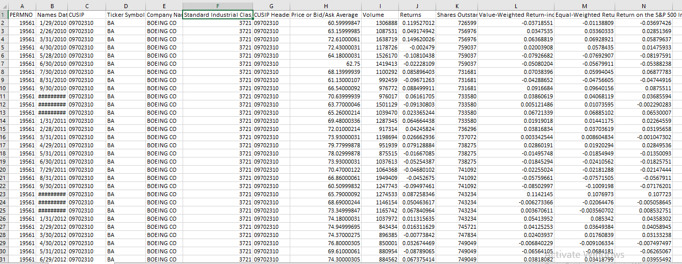
Task: Click the Ticker Symbol header cell
Action: 125,15
